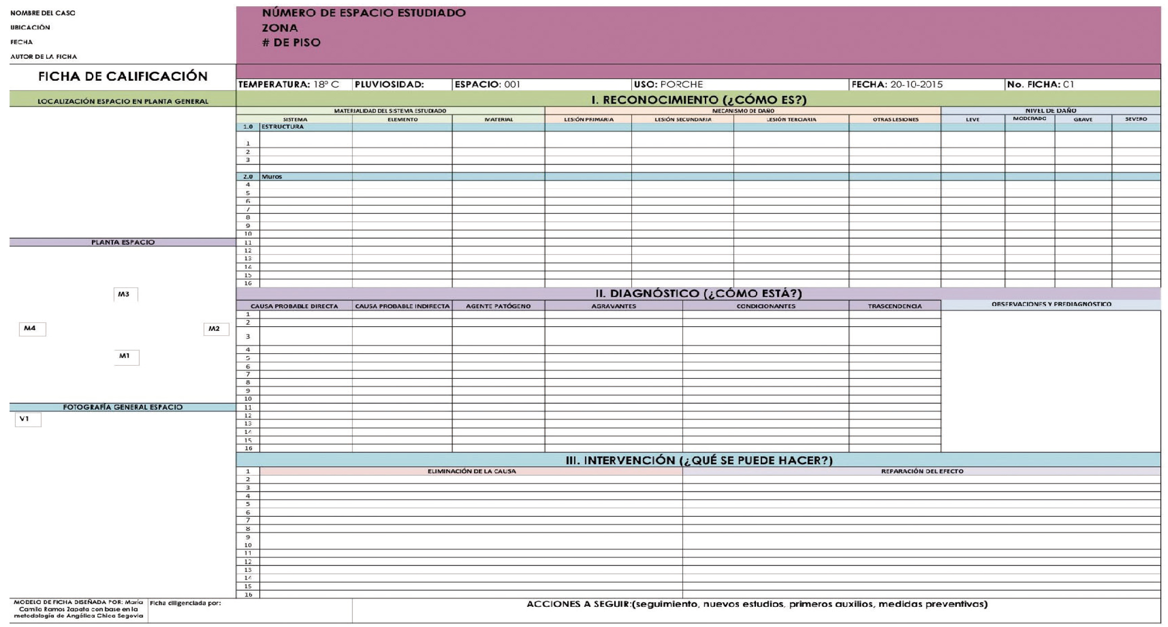The image size is (1168, 627).
Task: Click the 'NOMBRE DEL CASO' label
Action: coord(43,13)
